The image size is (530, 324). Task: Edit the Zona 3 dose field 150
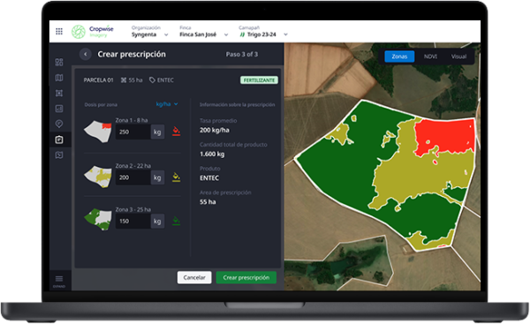(132, 221)
